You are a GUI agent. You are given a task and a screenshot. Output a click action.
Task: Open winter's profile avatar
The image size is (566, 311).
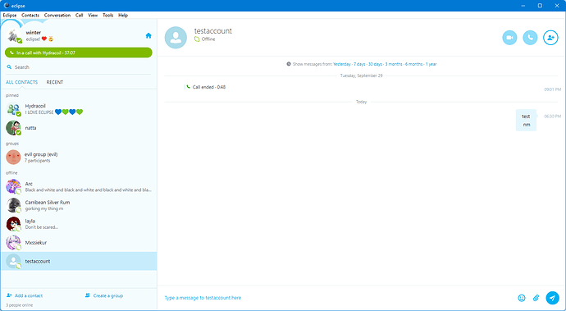pos(14,36)
